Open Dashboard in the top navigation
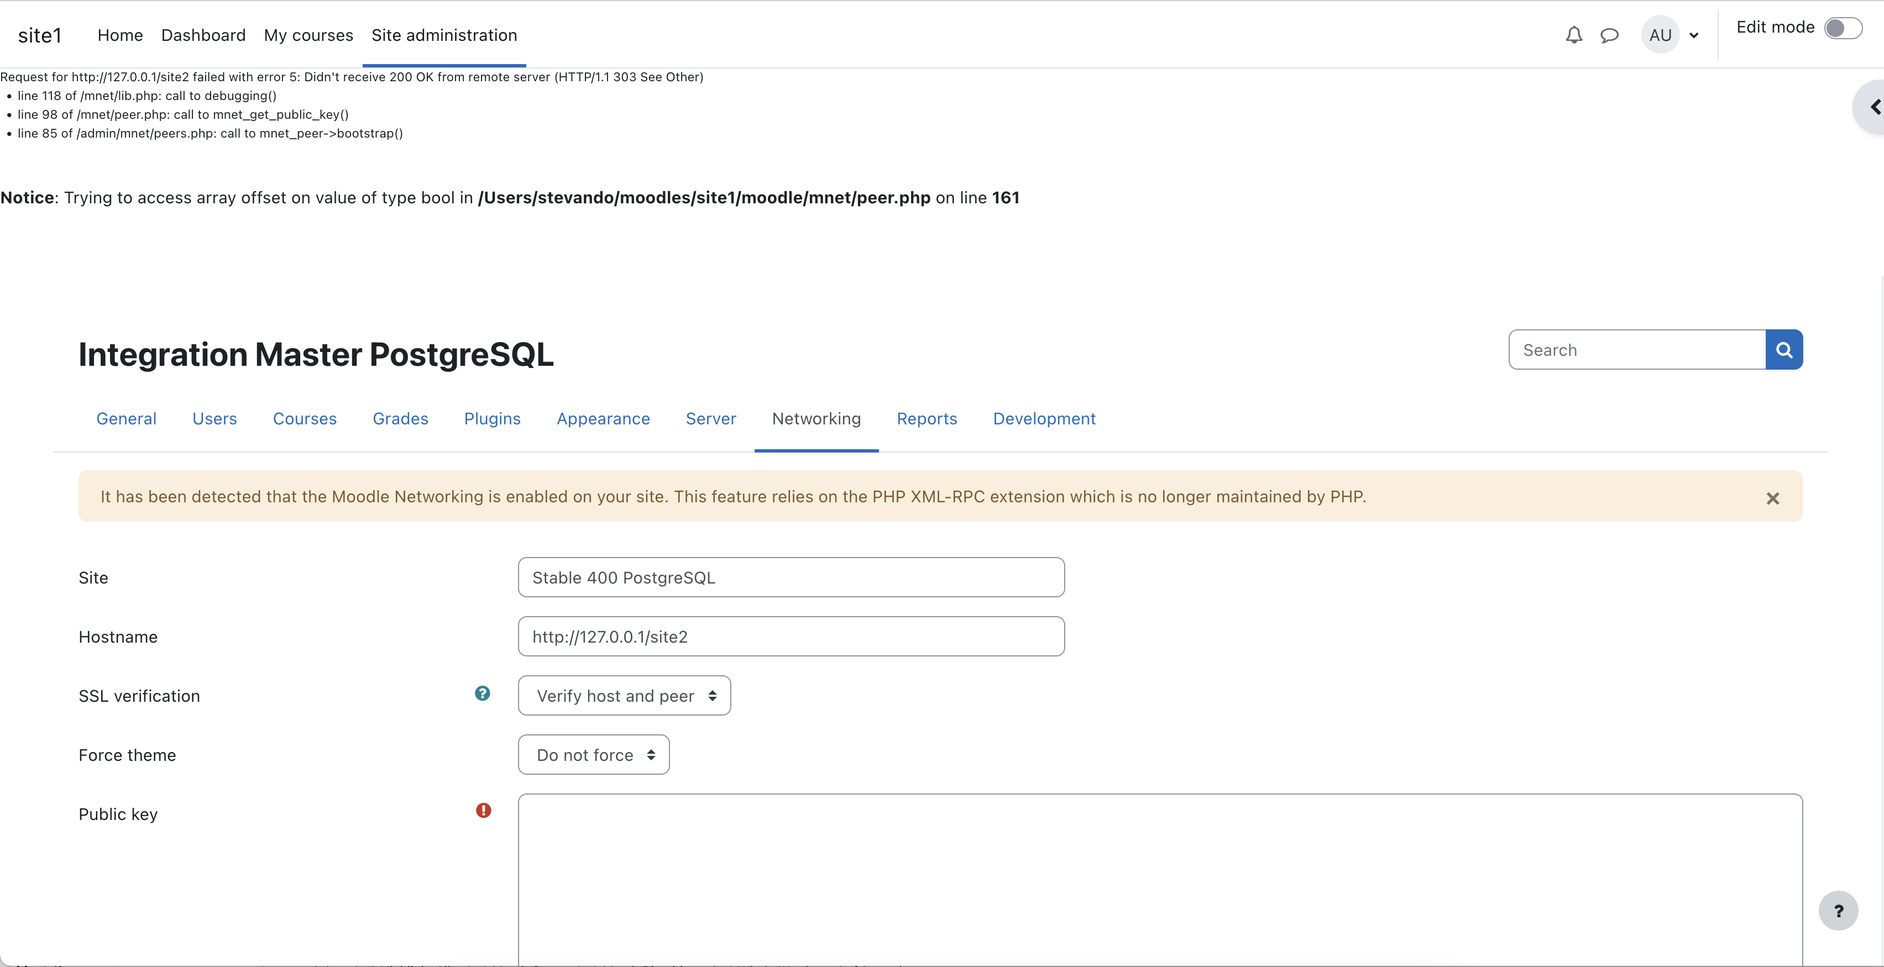Image resolution: width=1884 pixels, height=967 pixels. pos(203,35)
